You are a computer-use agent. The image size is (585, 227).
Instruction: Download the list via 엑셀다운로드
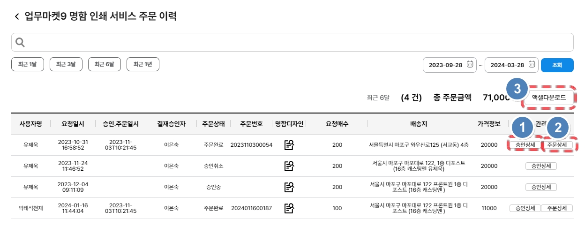click(548, 98)
